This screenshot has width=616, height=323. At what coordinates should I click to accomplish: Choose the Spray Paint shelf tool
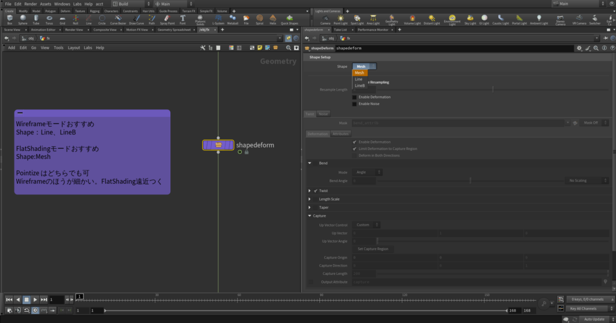pos(167,20)
